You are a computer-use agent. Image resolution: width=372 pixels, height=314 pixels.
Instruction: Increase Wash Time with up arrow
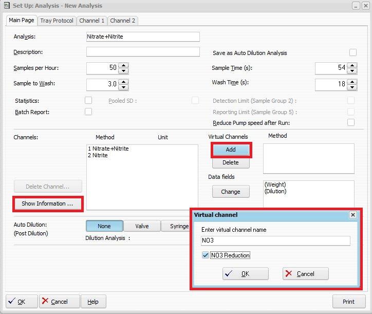click(352, 81)
